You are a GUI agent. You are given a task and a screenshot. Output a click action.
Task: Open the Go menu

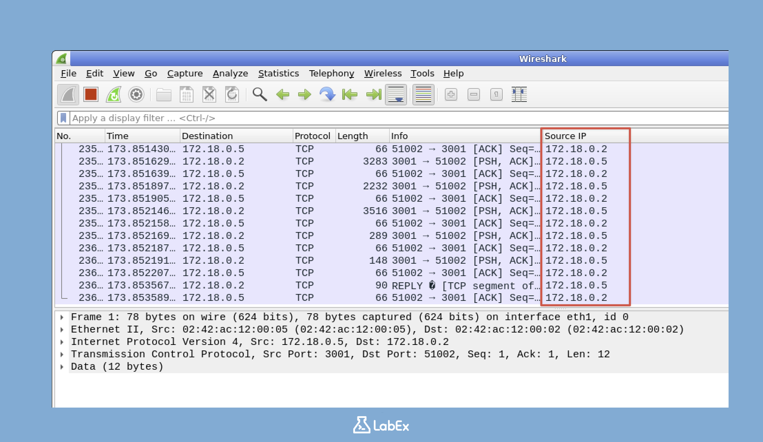tap(151, 73)
